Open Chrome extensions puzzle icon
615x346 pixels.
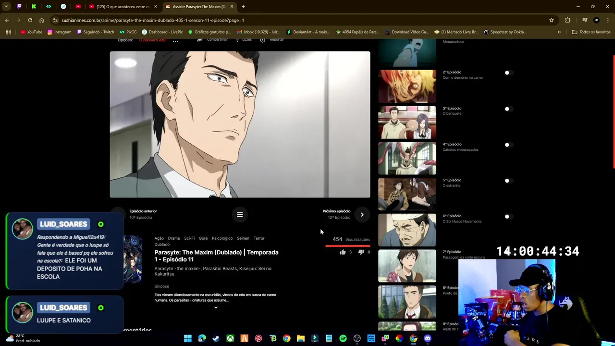click(x=568, y=20)
